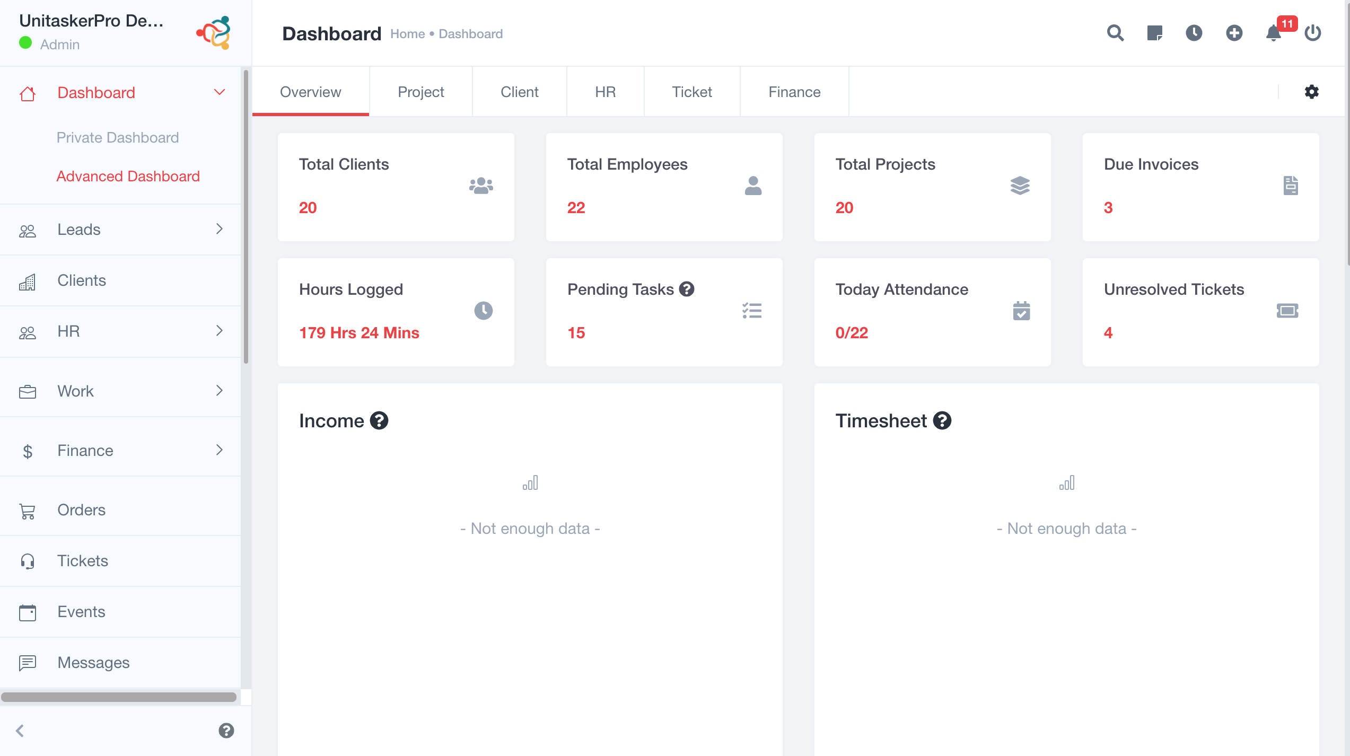Open dashboard widget settings gear

tap(1311, 91)
